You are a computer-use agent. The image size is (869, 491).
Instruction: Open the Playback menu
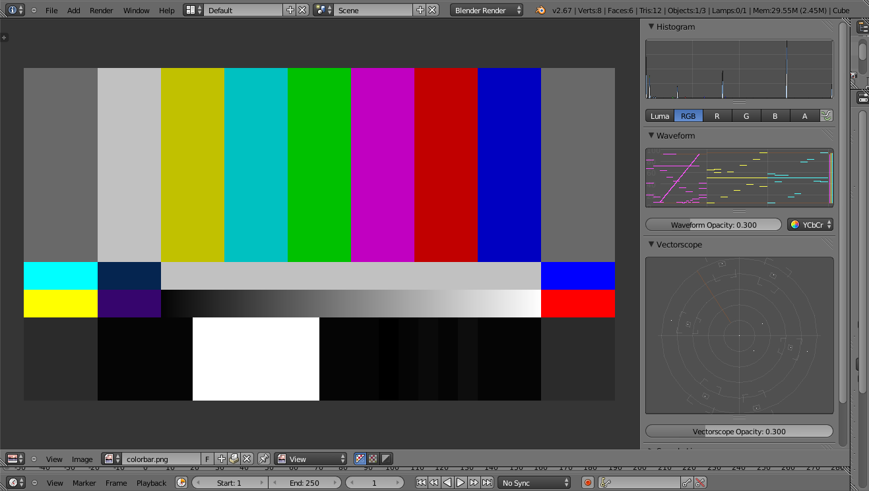coord(151,483)
